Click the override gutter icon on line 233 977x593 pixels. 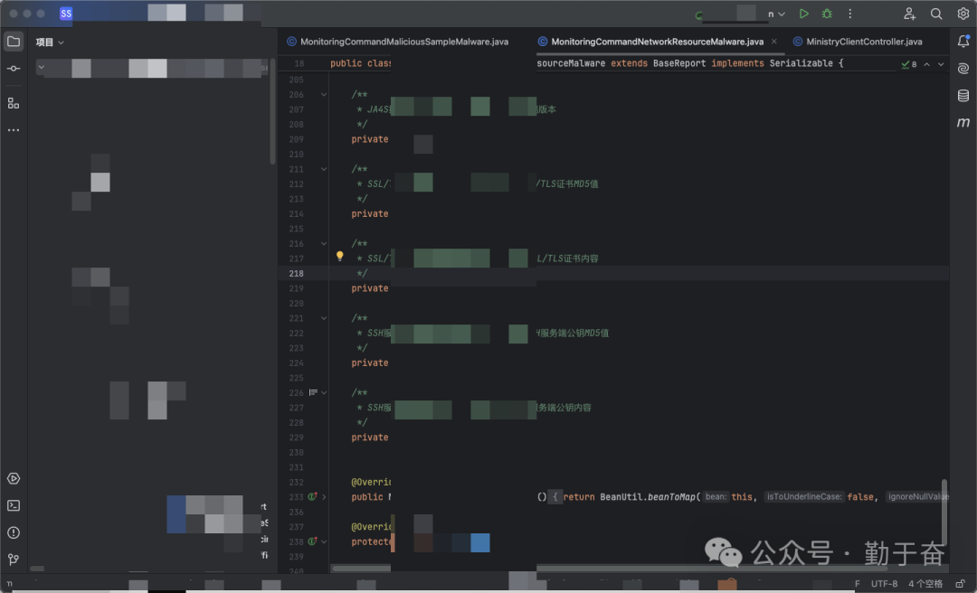[312, 496]
